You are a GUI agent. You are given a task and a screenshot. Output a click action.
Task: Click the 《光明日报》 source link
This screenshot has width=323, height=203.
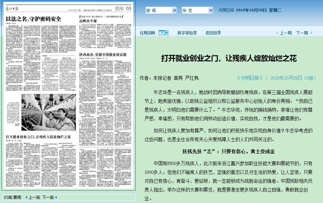pos(250,78)
